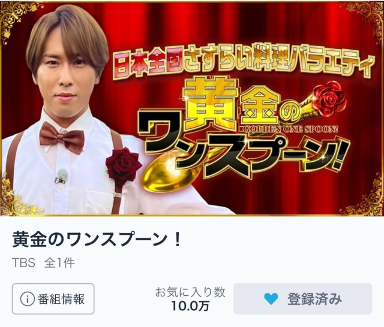Viewport: 384px width, 327px height.
Task: Open the program banner thumbnail
Action: (192, 108)
